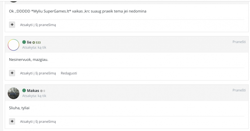
Task: Reply to the "Nesinervuok, mazgiau." post
Action: [38, 73]
